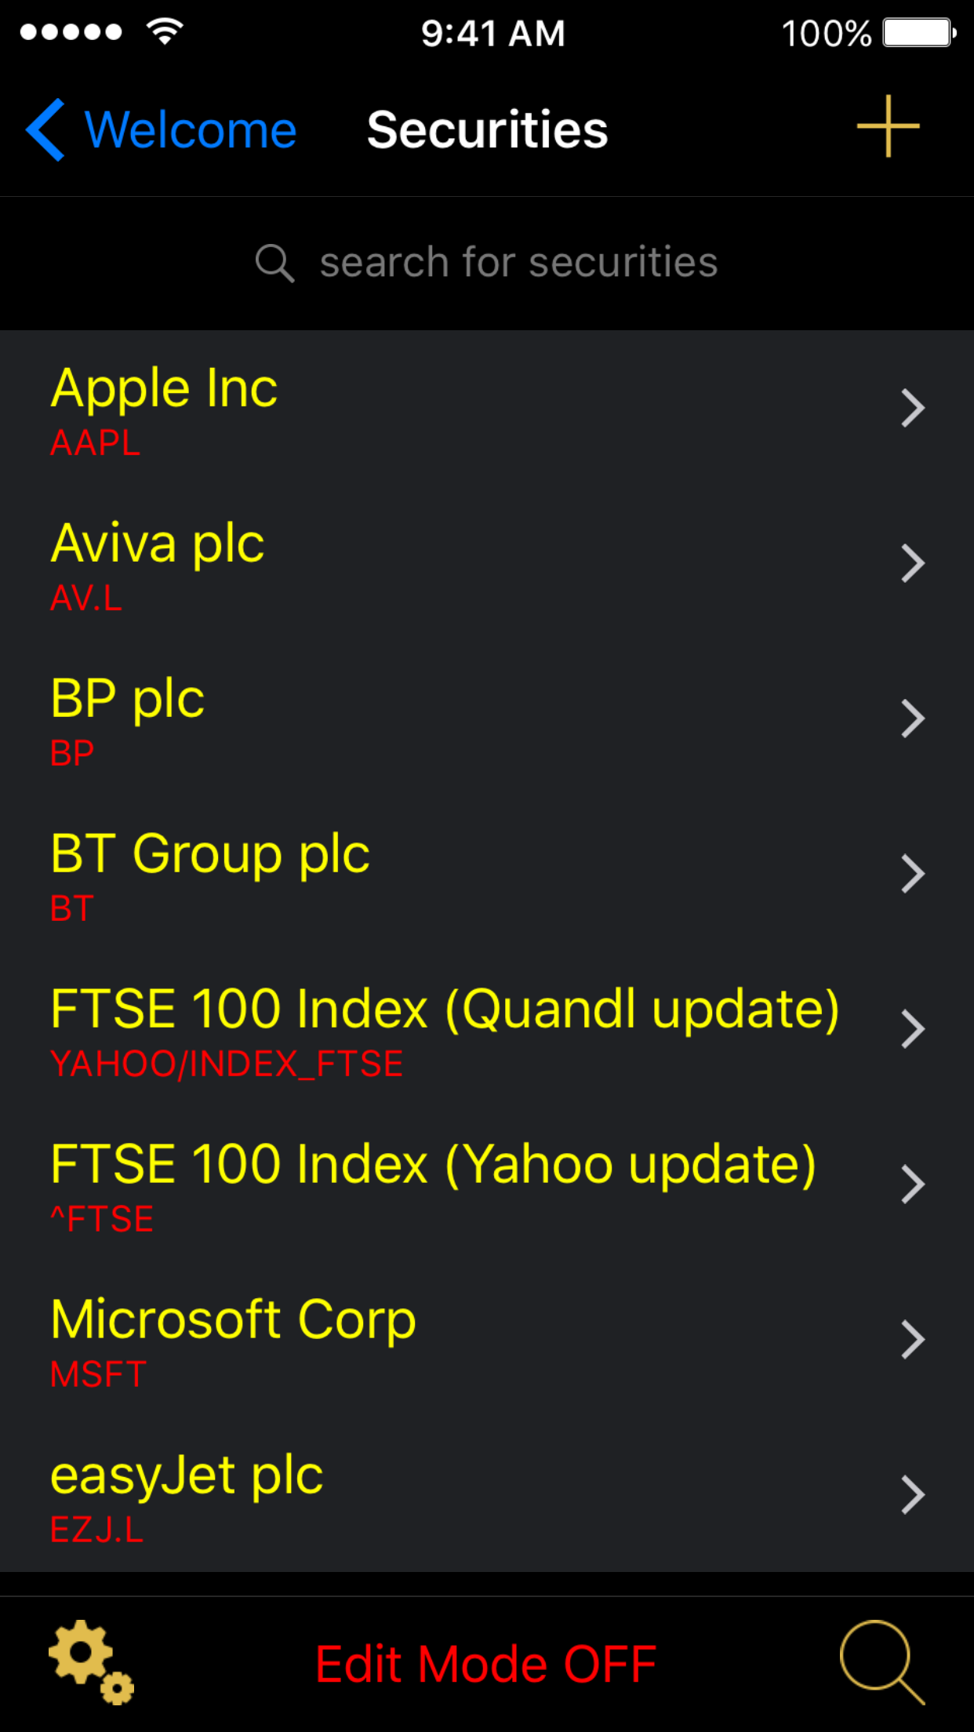Expand Microsoft Corp row chevron
Viewport: 974px width, 1732px height.
pyautogui.click(x=913, y=1340)
